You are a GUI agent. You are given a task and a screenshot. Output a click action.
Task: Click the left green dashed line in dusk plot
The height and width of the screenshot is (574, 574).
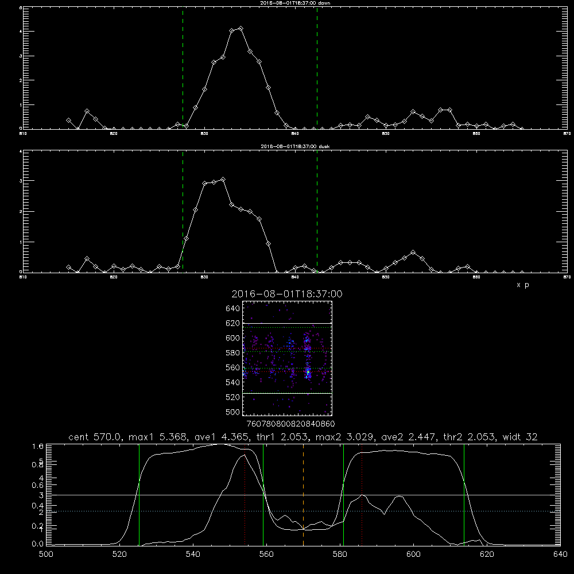coord(183,211)
